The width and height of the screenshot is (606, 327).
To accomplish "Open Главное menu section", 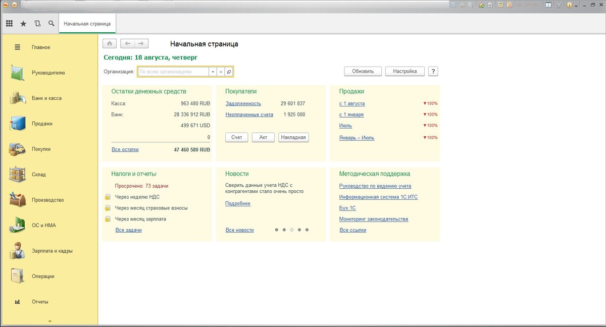I will coord(41,47).
